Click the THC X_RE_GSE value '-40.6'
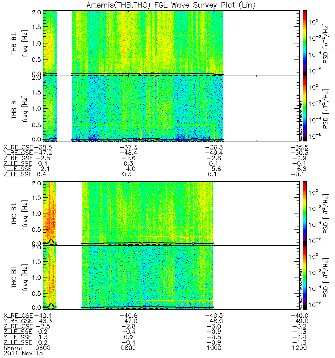The height and width of the screenshot is (358, 335). point(129,315)
